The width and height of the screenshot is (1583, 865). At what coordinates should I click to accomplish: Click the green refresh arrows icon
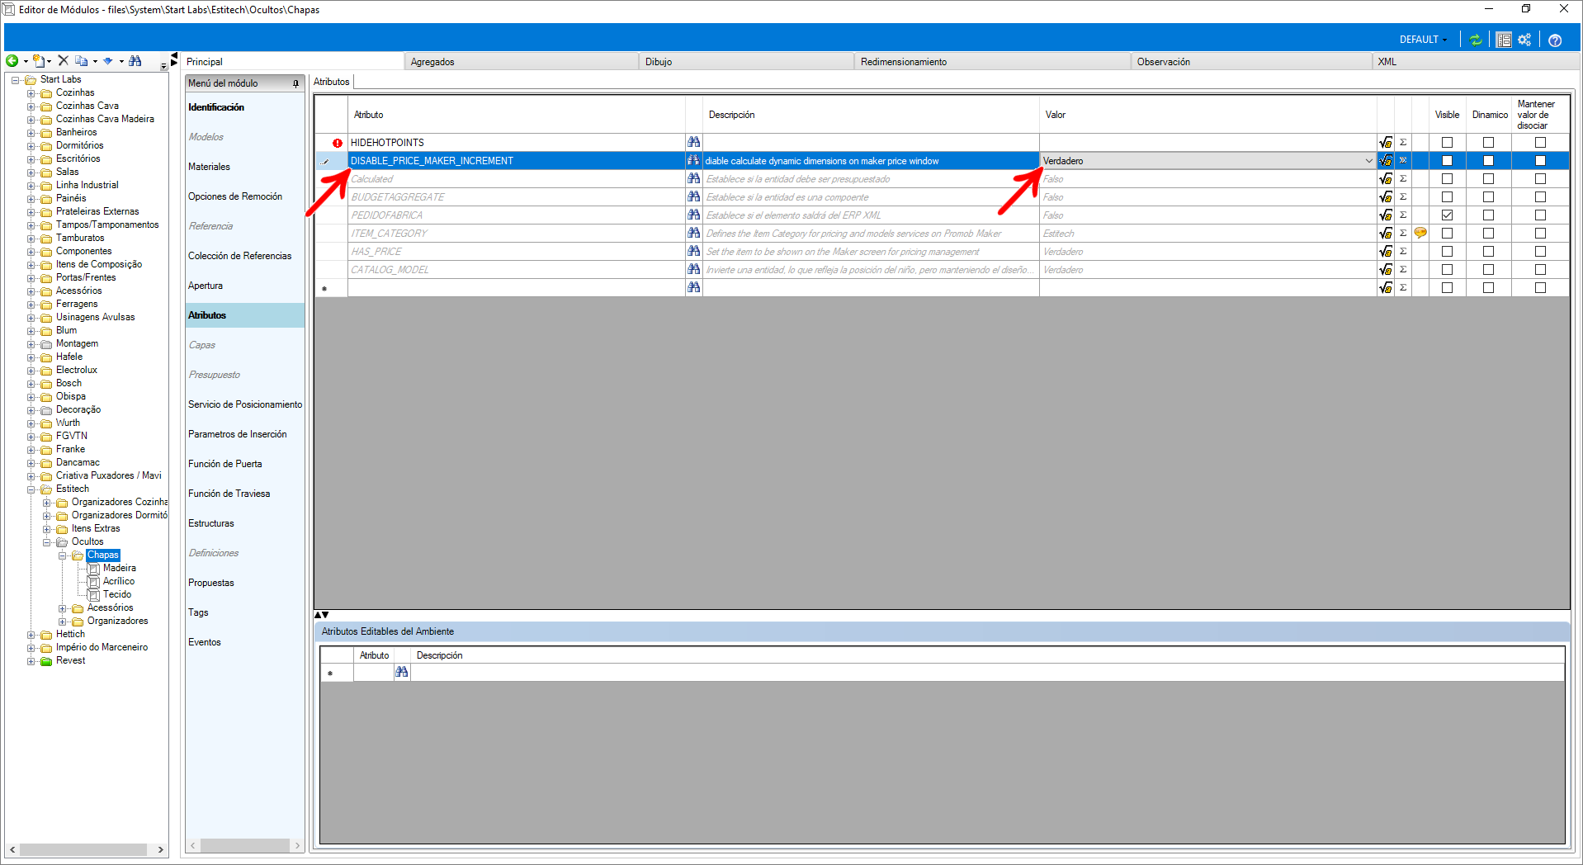[x=1476, y=40]
